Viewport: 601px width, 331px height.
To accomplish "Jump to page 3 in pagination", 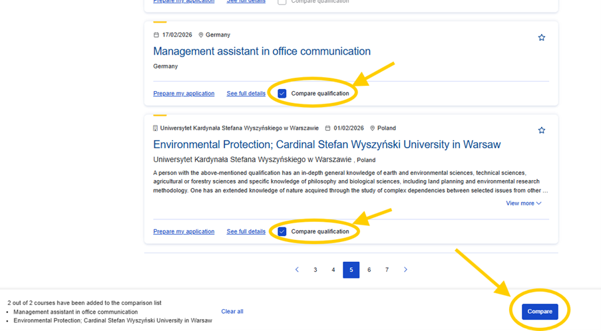I will [x=315, y=270].
